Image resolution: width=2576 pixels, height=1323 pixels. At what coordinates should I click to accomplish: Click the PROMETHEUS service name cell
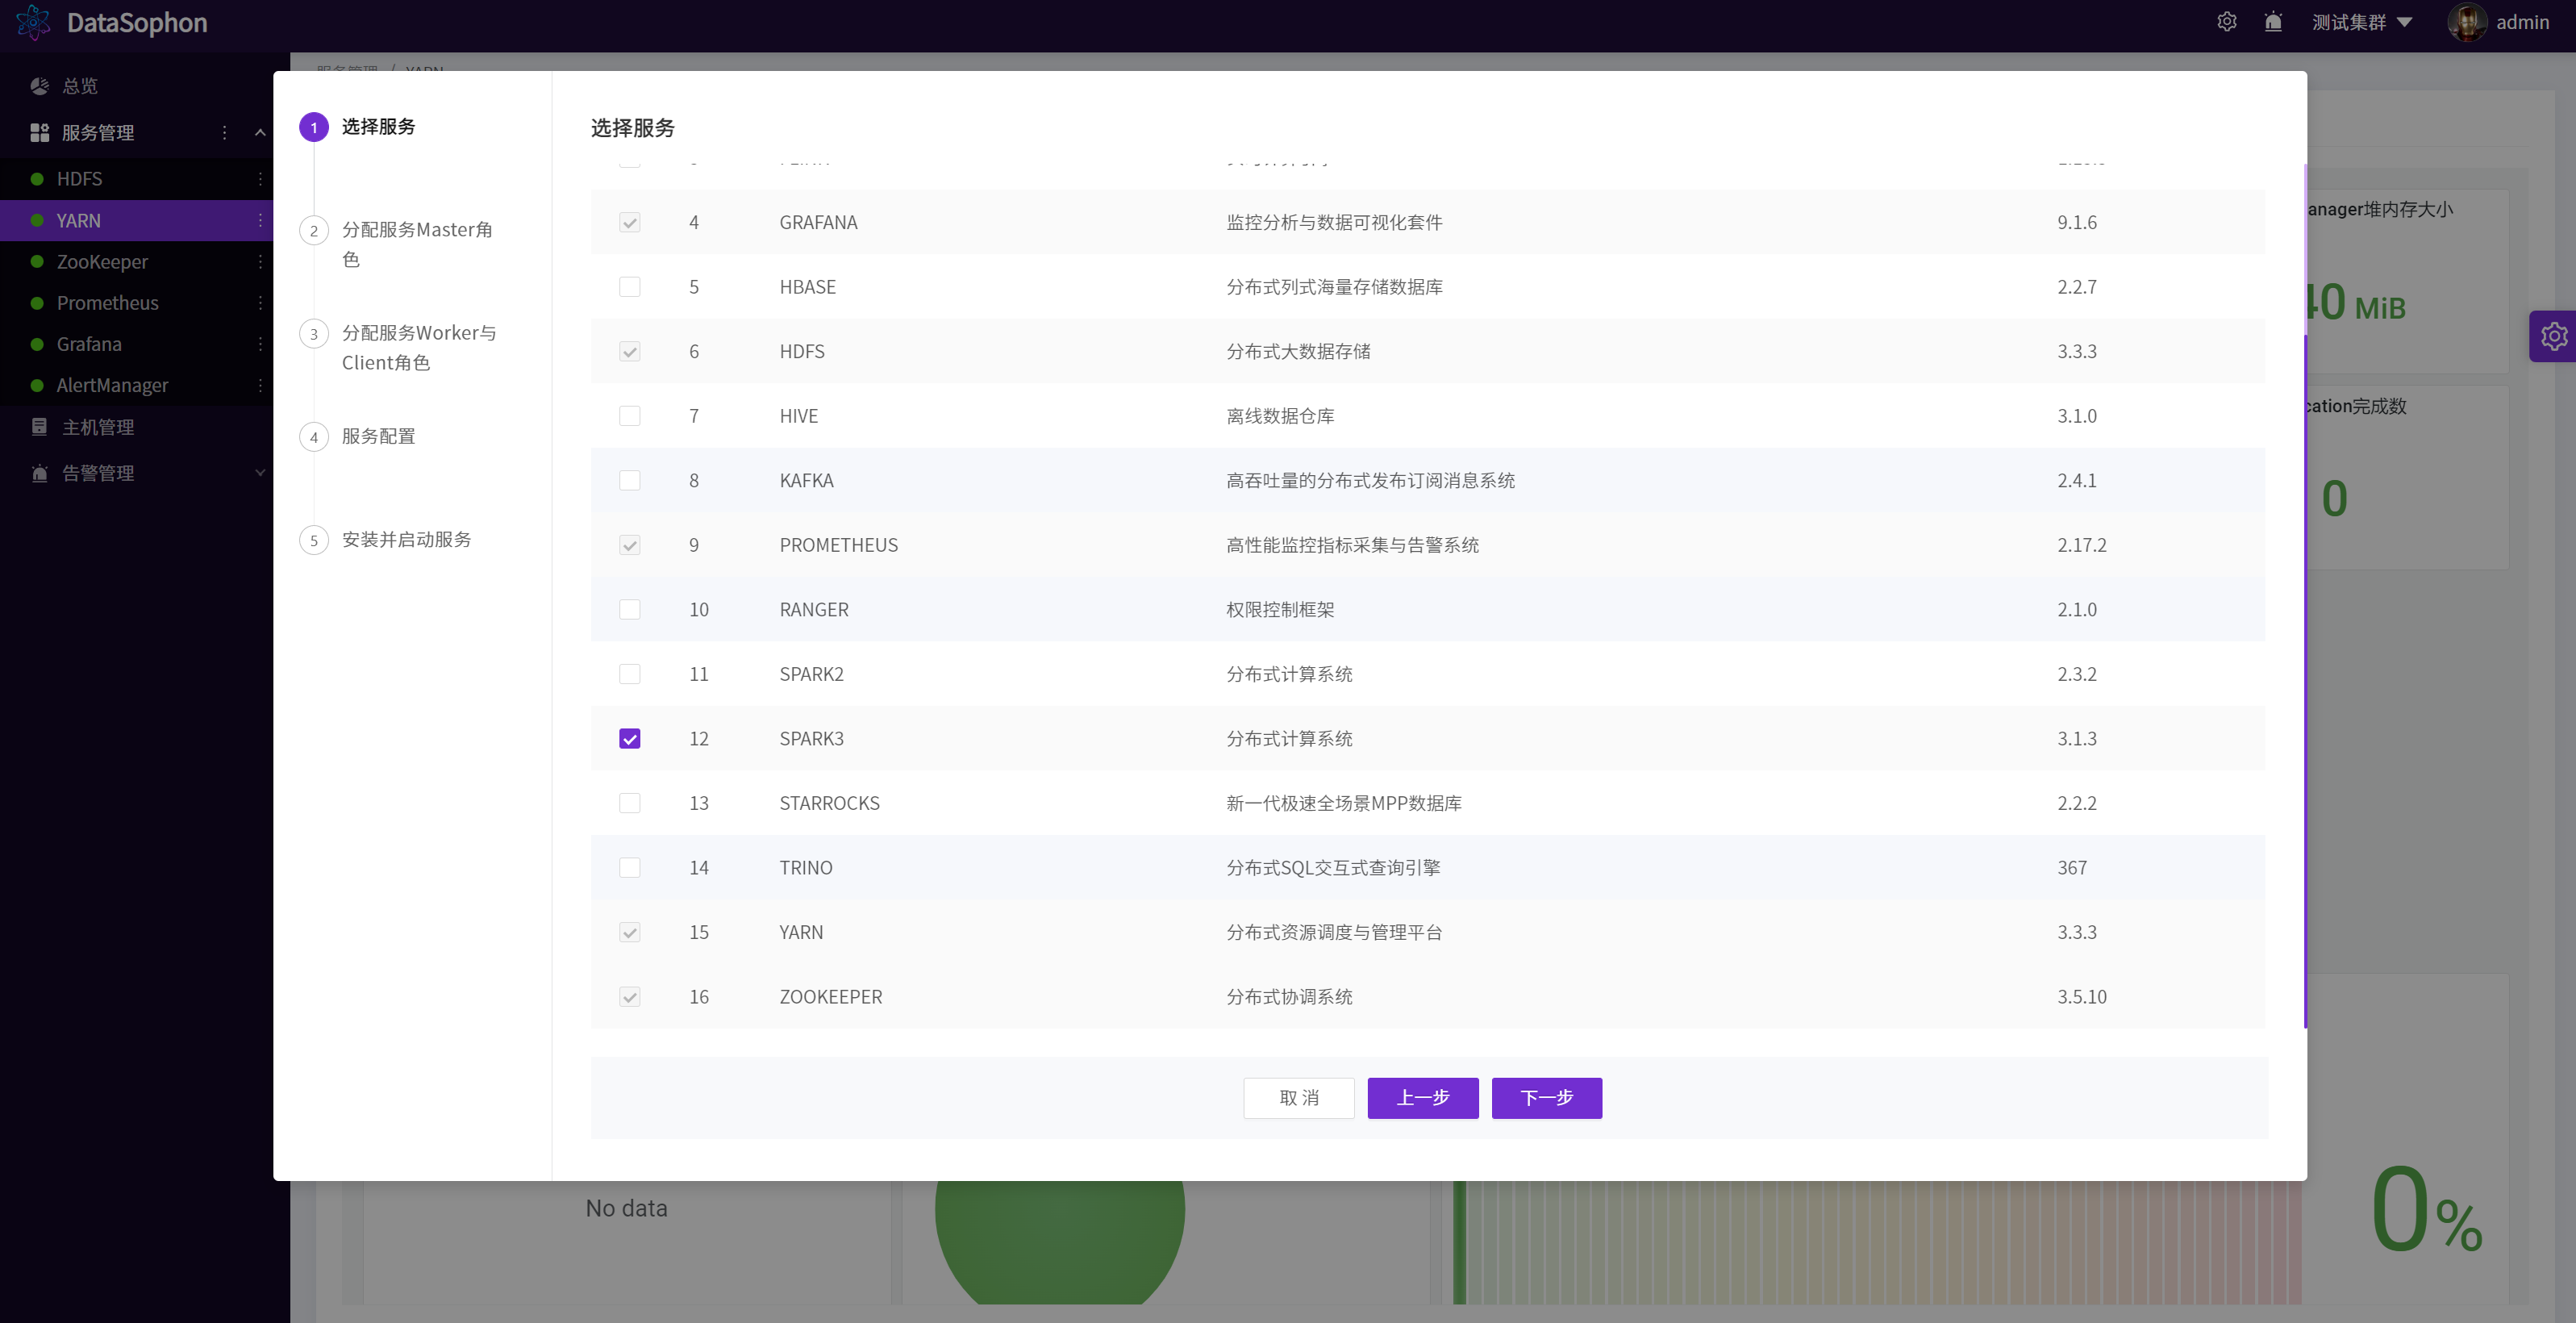click(x=838, y=545)
